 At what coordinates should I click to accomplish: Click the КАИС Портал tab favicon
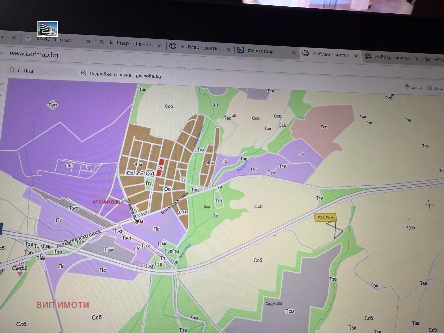tap(28, 38)
